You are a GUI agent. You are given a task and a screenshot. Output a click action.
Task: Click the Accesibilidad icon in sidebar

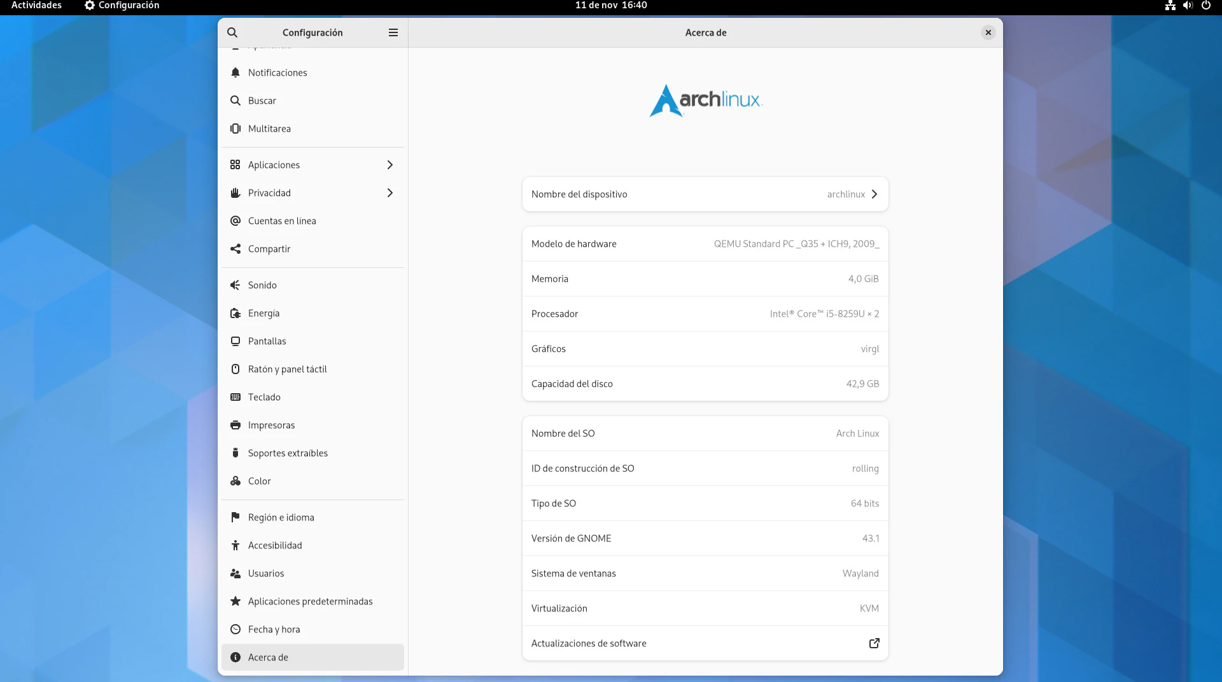235,545
